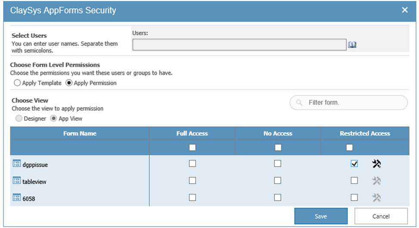This screenshot has width=419, height=228.
Task: Enable Restricted Access for 6058
Action: tap(354, 197)
